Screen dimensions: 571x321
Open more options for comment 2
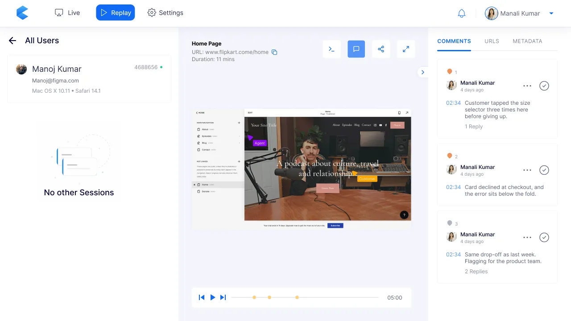527,170
